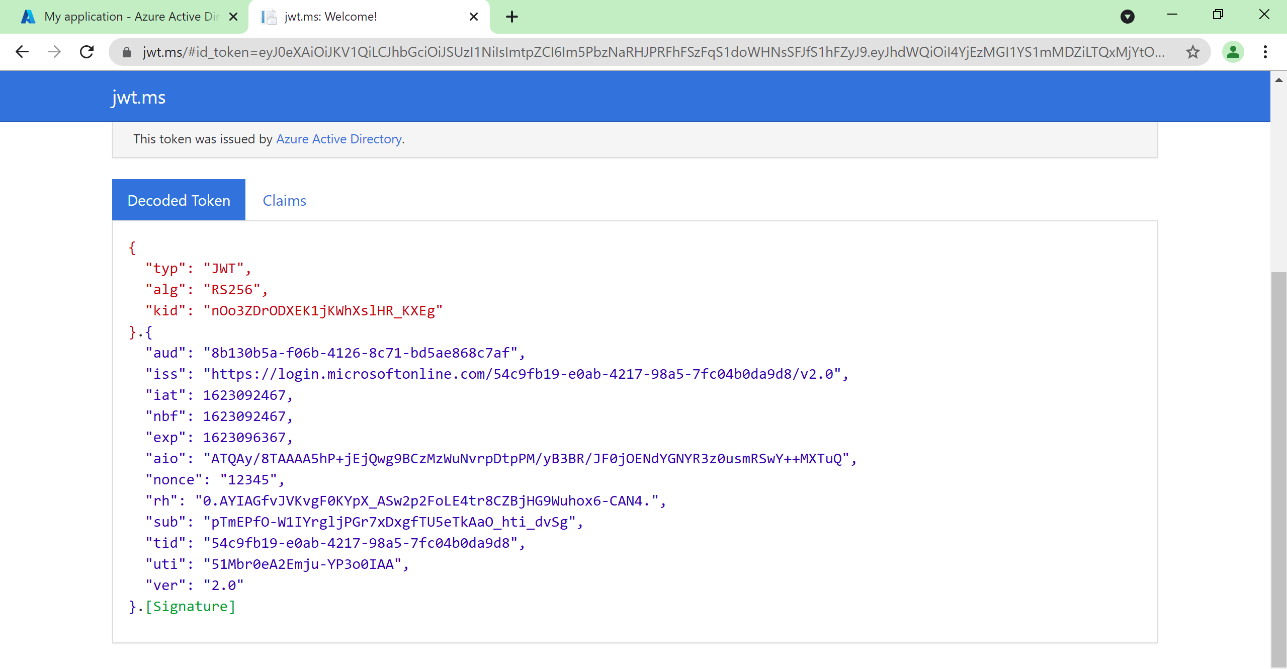Select the Decoded Token tab
This screenshot has height=669, width=1287.
pos(179,200)
